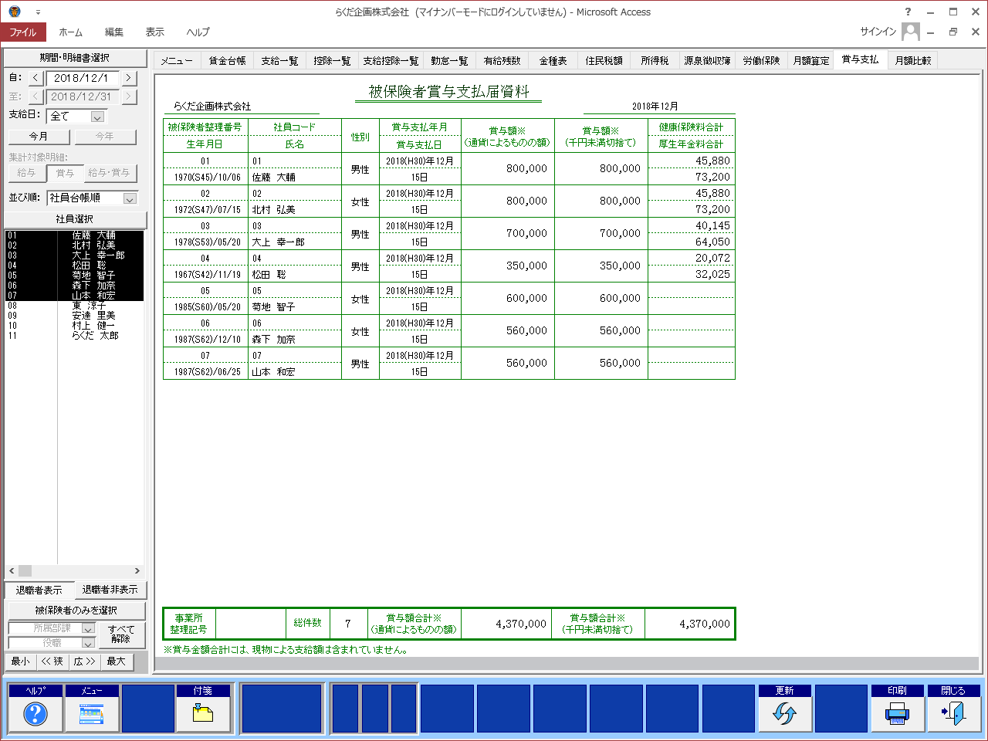This screenshot has width=988, height=741.
Task: Select the 賞与 toggle button
Action: [x=66, y=173]
